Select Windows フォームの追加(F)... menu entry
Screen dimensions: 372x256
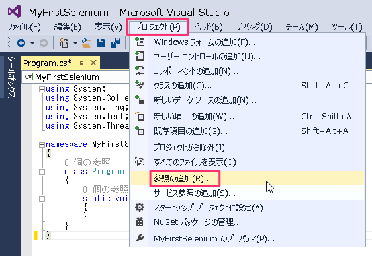[248, 42]
